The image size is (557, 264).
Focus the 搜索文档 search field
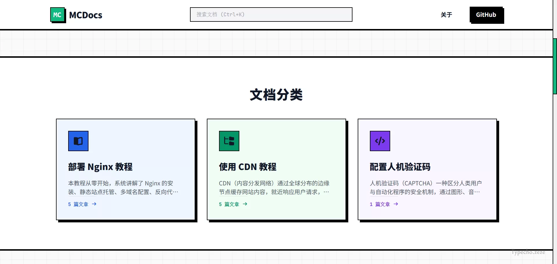[x=271, y=15]
